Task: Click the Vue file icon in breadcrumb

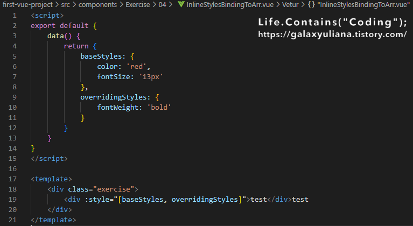Action: [181, 4]
